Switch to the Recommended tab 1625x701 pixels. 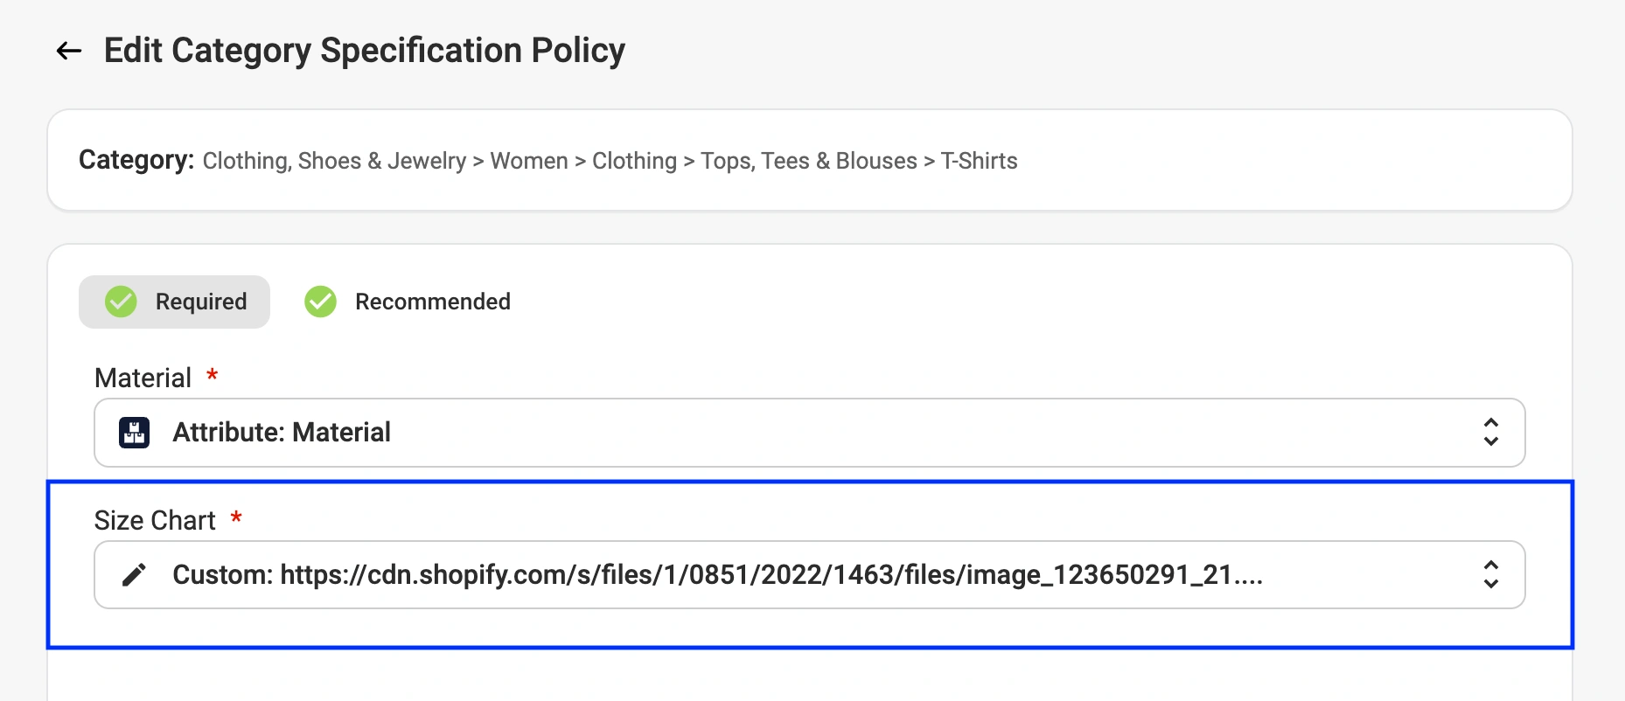coord(432,302)
